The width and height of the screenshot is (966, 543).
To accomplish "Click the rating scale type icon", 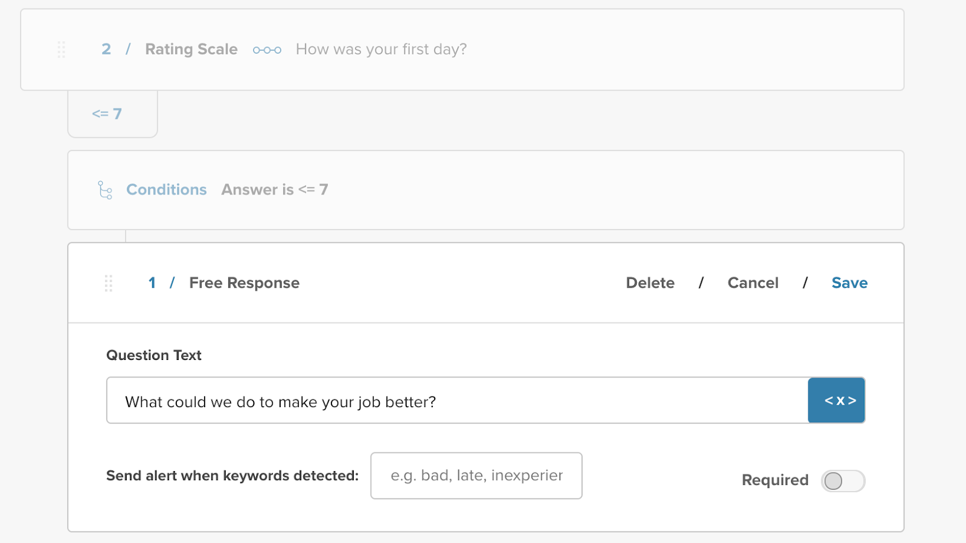I will [x=267, y=50].
